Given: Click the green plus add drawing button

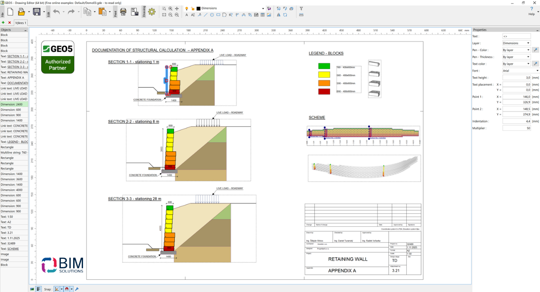Looking at the screenshot, I should tap(3, 23).
